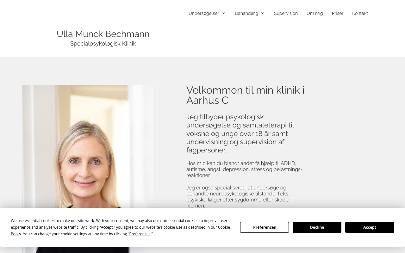Go to the Supervision page
Viewport: 405px width, 253px height.
(286, 13)
